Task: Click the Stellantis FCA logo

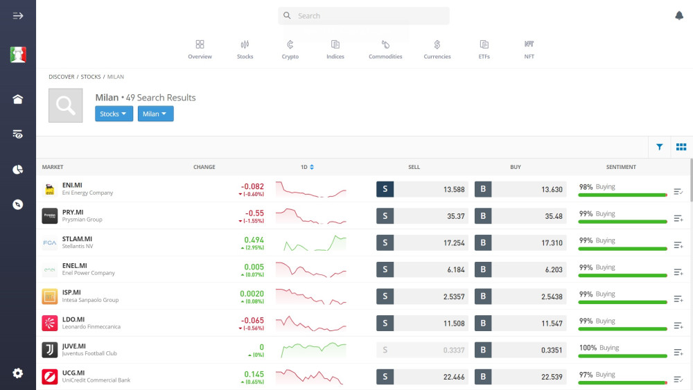Action: [49, 243]
